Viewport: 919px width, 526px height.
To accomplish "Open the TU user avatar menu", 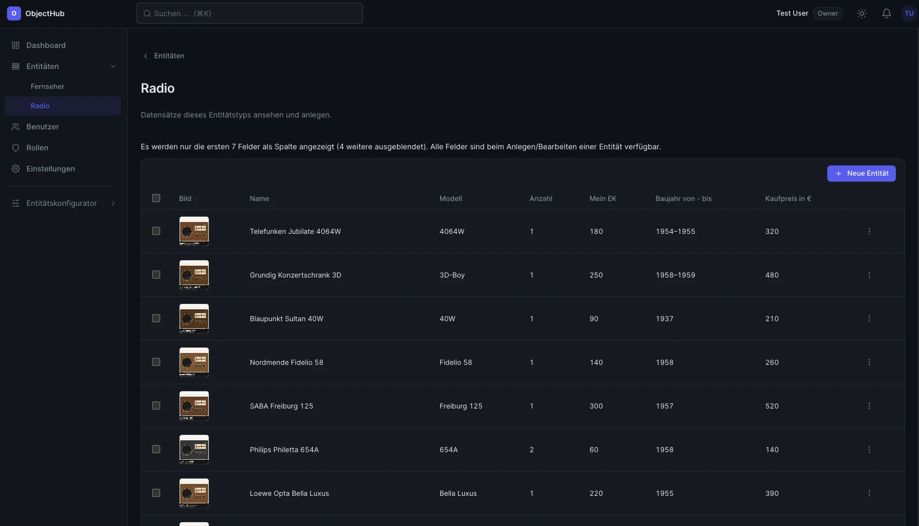I will click(909, 13).
